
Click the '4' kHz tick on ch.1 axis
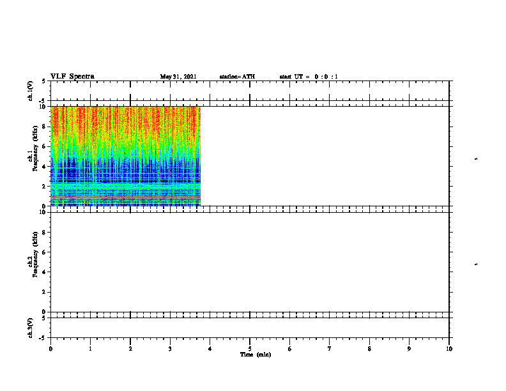click(44, 167)
